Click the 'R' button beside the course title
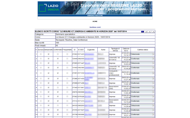The height and width of the screenshot is (118, 190). point(146,32)
